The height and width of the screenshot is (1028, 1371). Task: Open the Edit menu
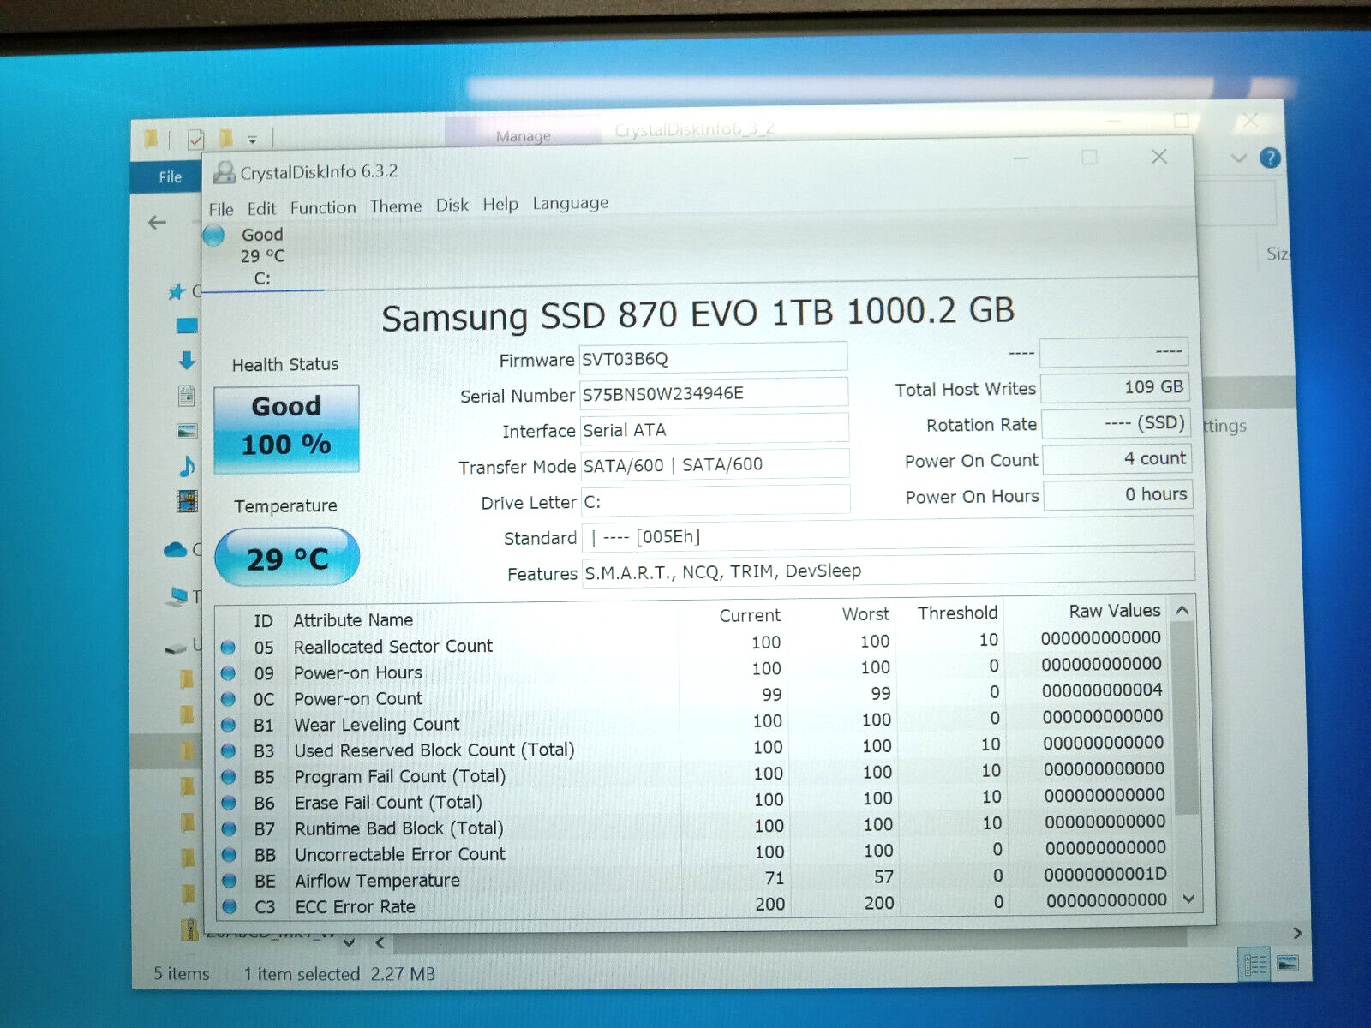(x=261, y=208)
